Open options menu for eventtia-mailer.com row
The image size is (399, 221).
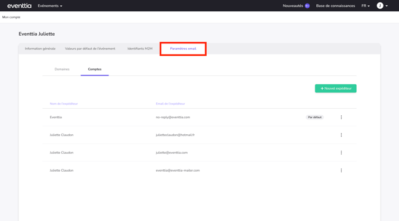pos(341,171)
